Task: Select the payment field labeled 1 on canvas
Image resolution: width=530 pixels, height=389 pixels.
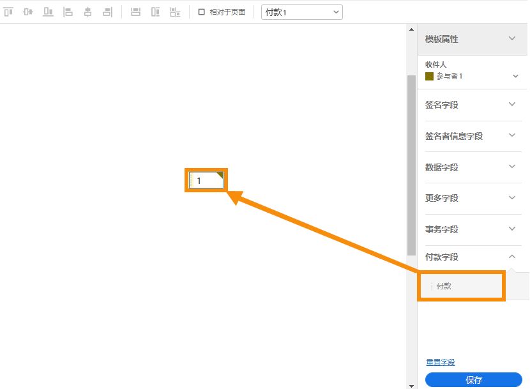Action: pos(204,179)
